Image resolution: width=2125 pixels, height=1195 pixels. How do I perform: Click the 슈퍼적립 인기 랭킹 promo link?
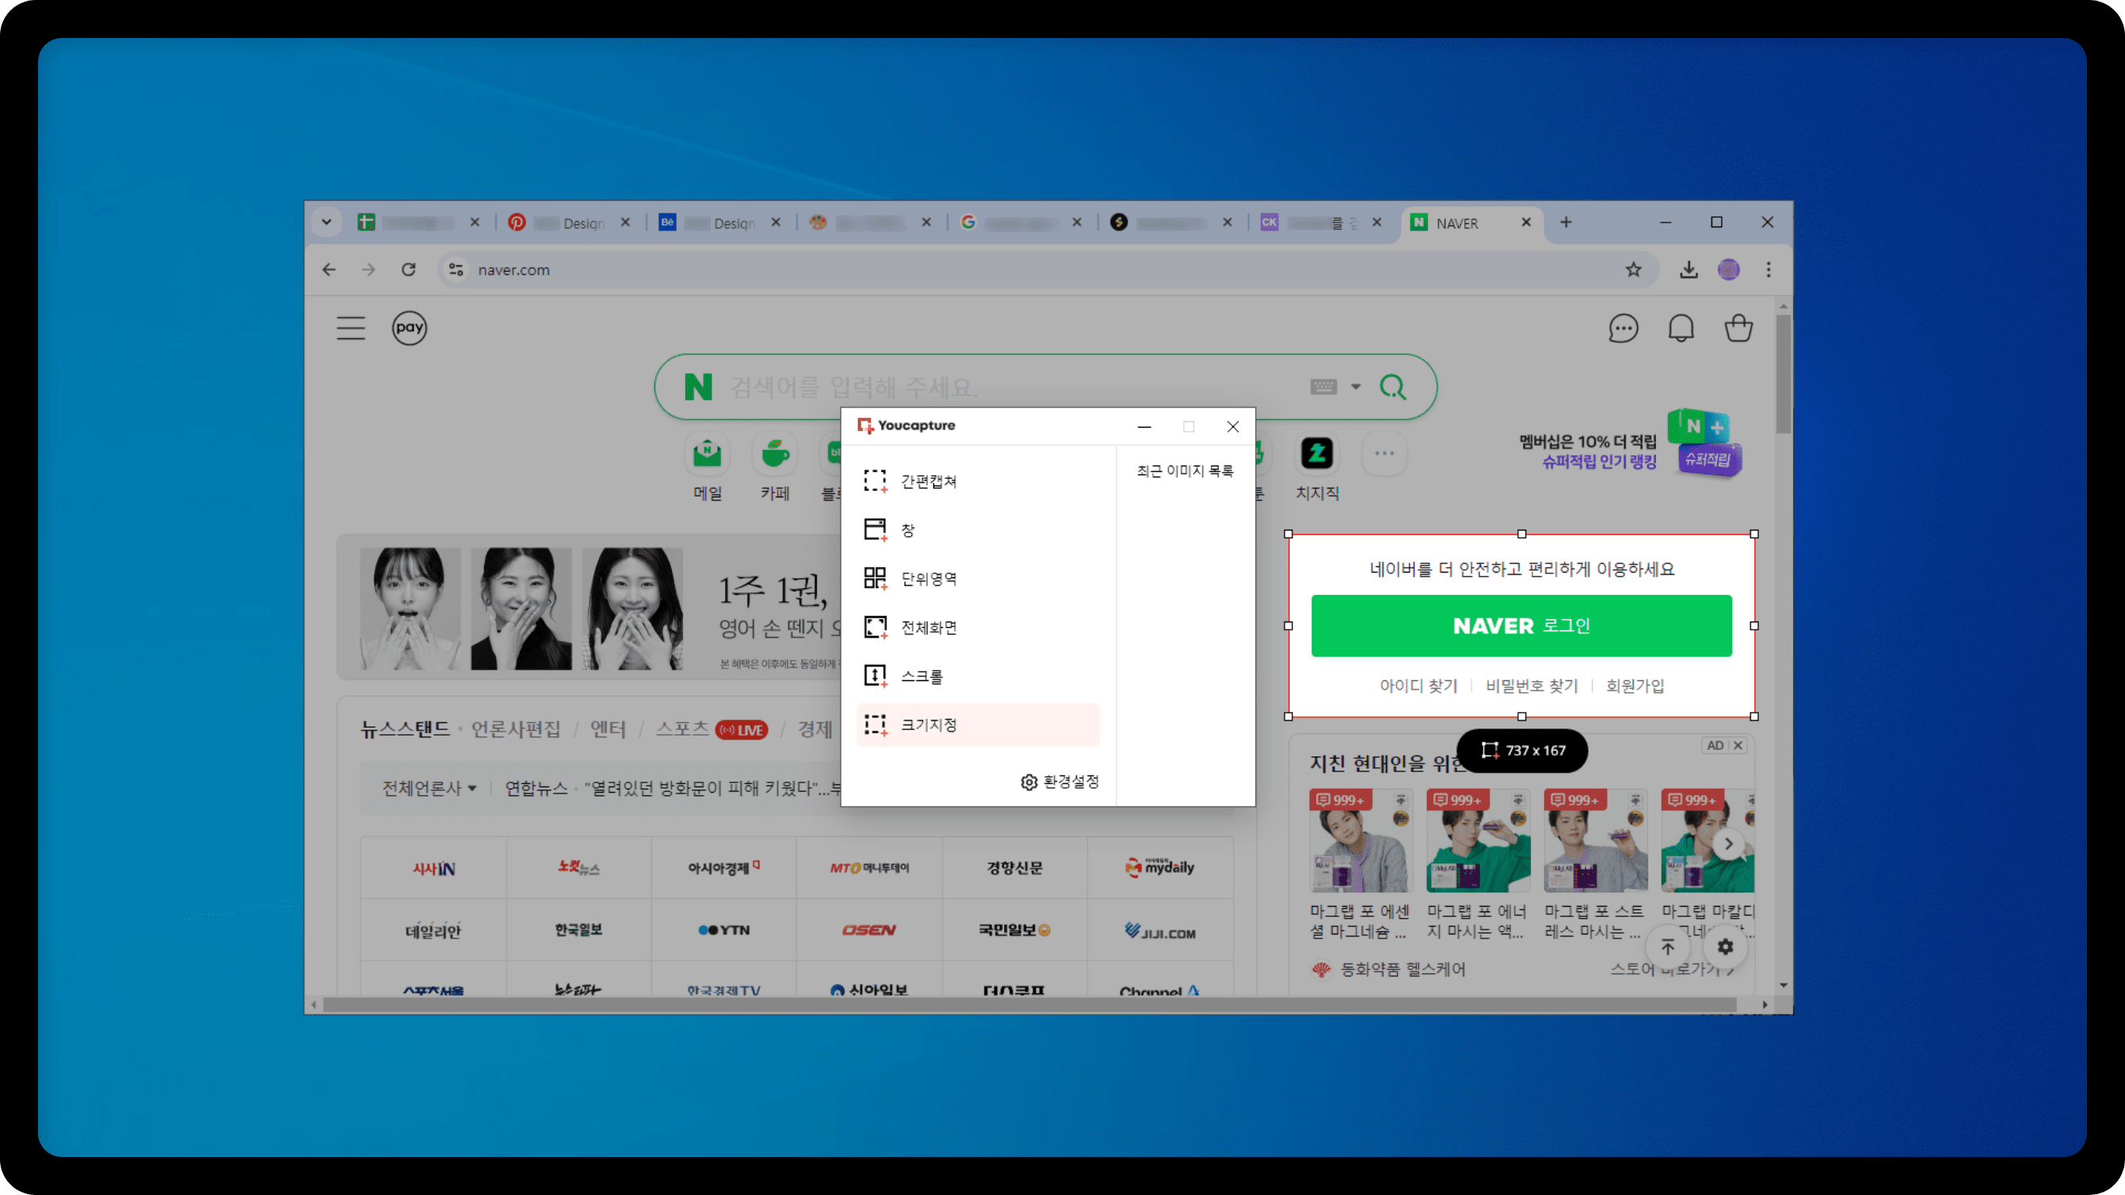pyautogui.click(x=1599, y=462)
